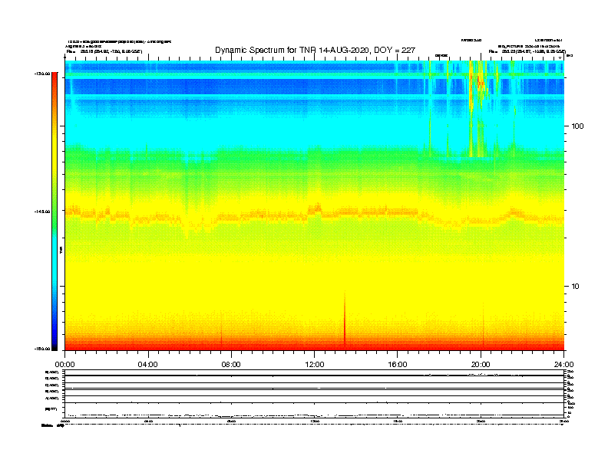The image size is (608, 469).
Task: Click the red burst near 20:00 at top
Action: pyautogui.click(x=479, y=84)
